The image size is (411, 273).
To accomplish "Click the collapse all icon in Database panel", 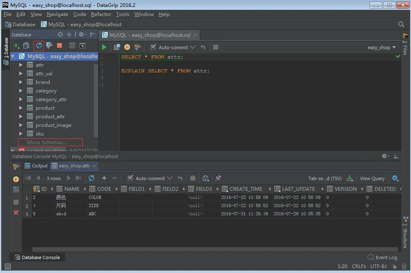I will (69, 34).
